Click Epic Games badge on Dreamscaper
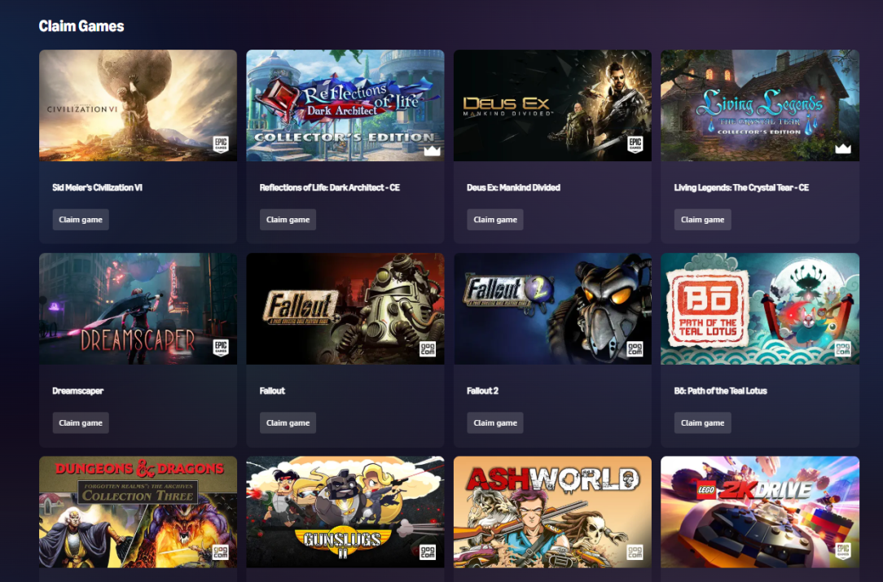The height and width of the screenshot is (582, 883). coord(220,348)
